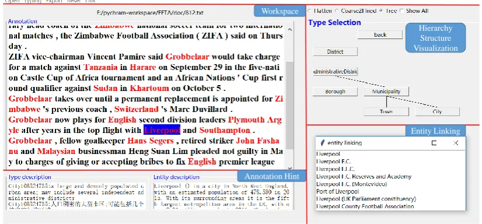Click the red 'Harare' entity mention
The image size is (482, 224).
pos(143,67)
